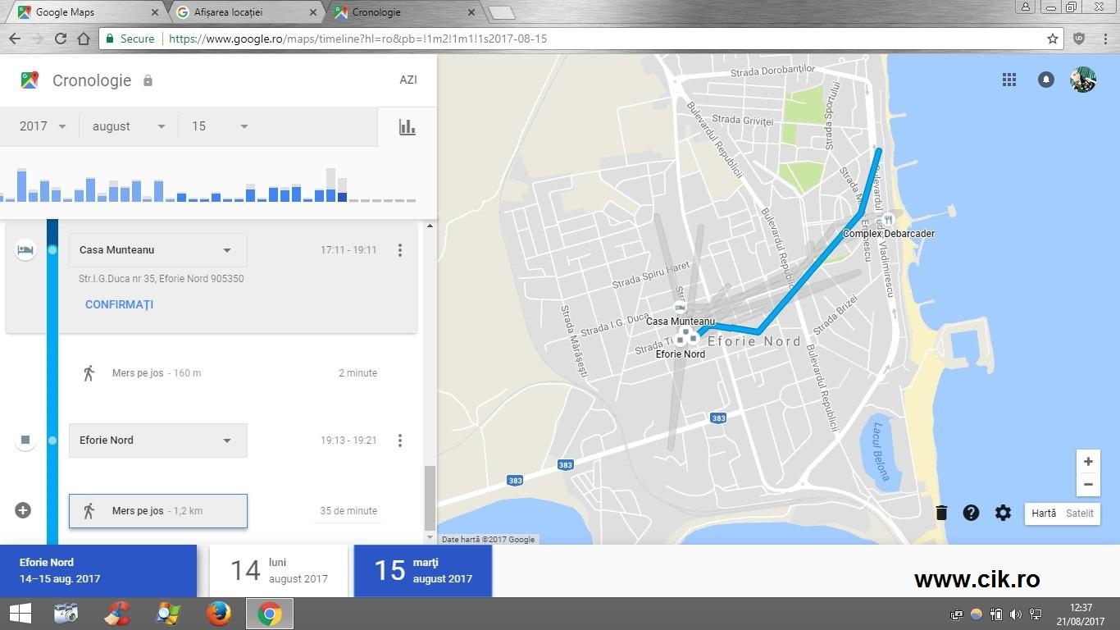
Task: Open Google notifications bell
Action: 1046,80
